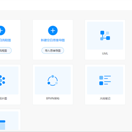The height and width of the screenshot is (132, 132).
Task: Click the 大纲笔记 label text
Action: tap(105, 98)
